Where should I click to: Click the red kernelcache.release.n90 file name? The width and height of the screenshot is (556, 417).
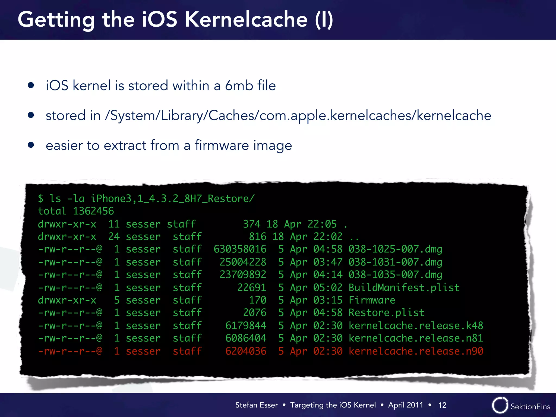click(x=416, y=351)
